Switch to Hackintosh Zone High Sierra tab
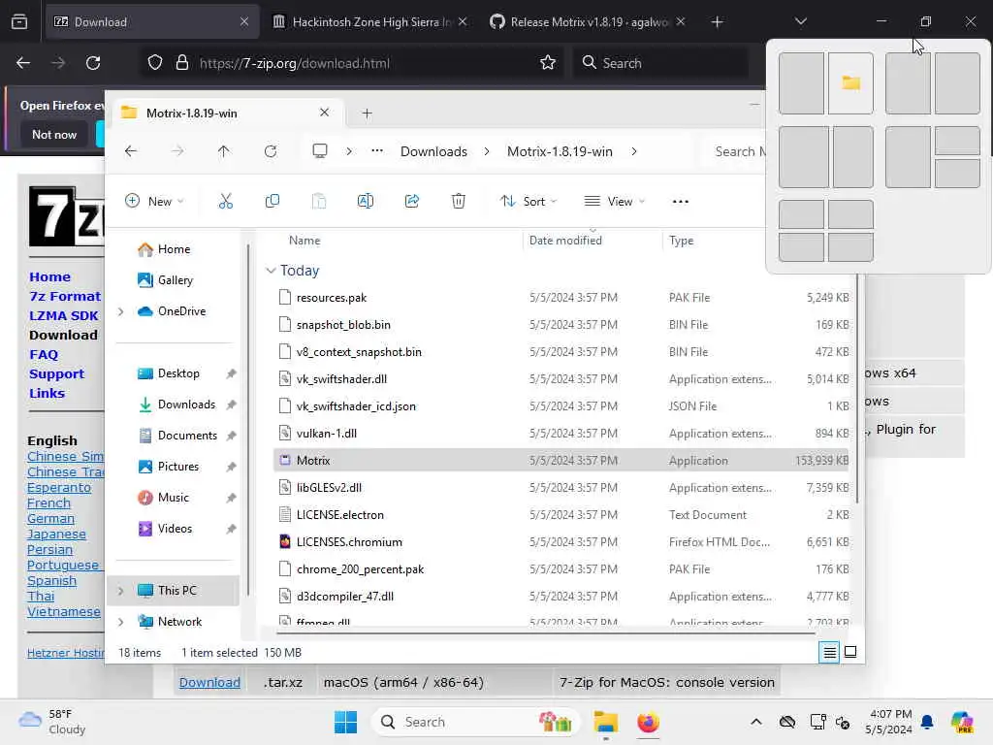This screenshot has width=993, height=745. tap(370, 22)
